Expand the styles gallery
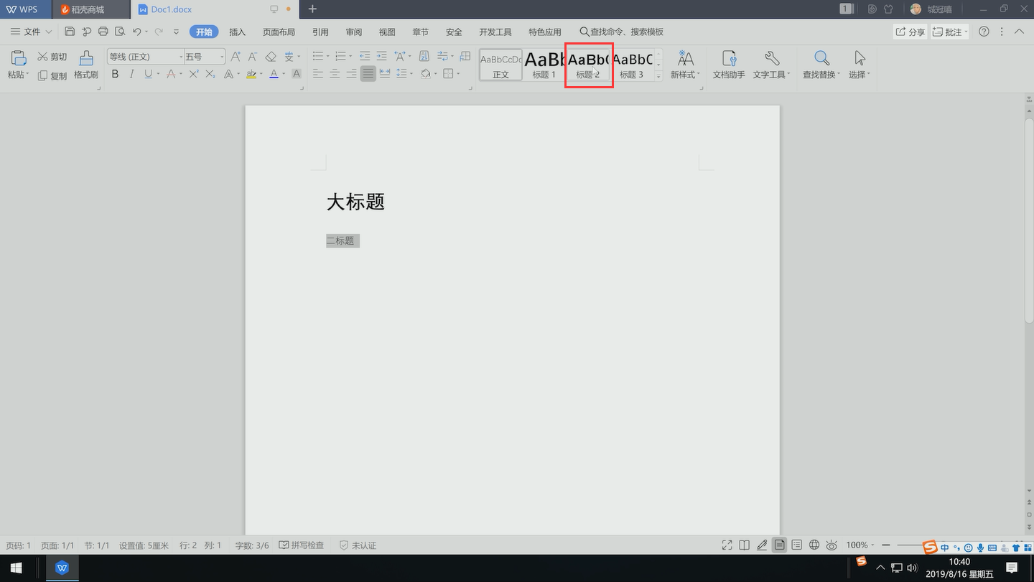Viewport: 1034px width, 582px height. point(658,76)
